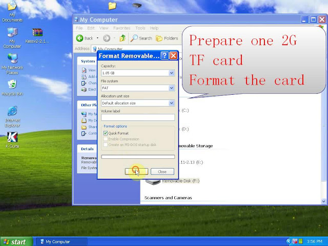328x246 pixels.
Task: Click the scroll down arrow in My Computer
Action: pos(323,201)
